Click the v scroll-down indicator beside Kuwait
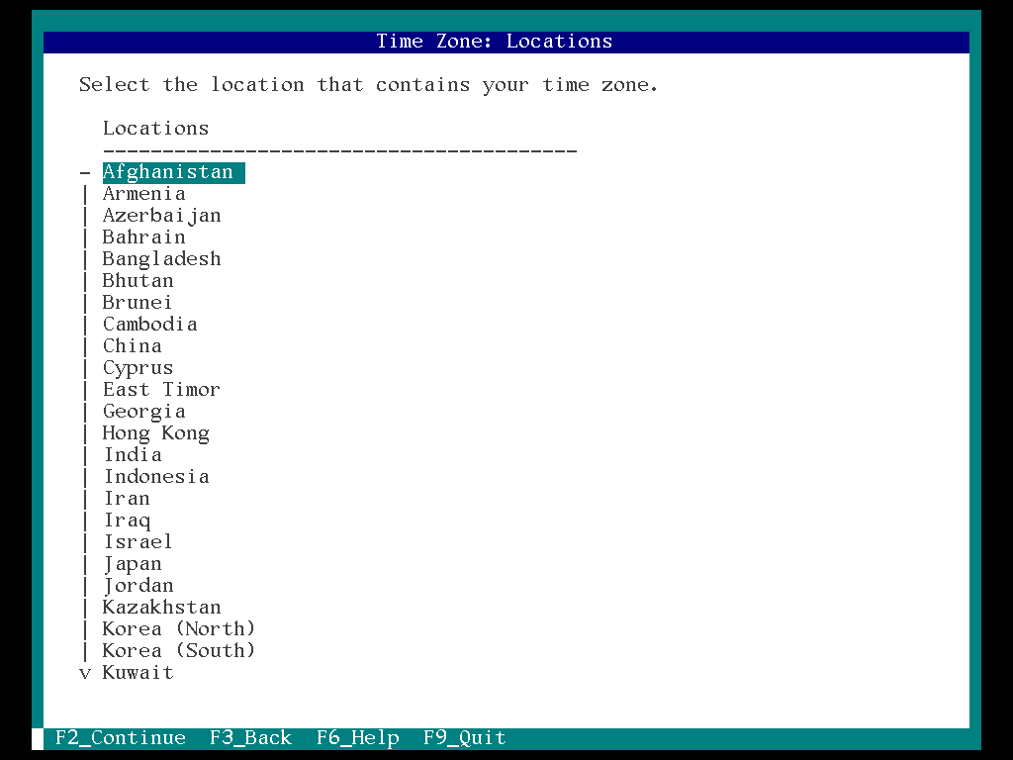This screenshot has width=1013, height=760. point(85,674)
